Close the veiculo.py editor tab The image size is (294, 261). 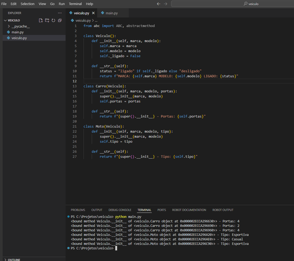tap(93, 13)
